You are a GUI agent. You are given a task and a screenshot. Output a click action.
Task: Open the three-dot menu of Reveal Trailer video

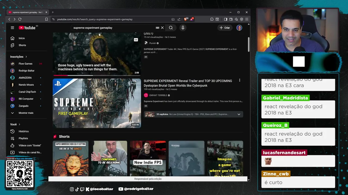pos(240,80)
